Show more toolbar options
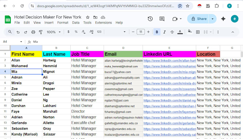This screenshot has height=139, width=243. click(218, 32)
